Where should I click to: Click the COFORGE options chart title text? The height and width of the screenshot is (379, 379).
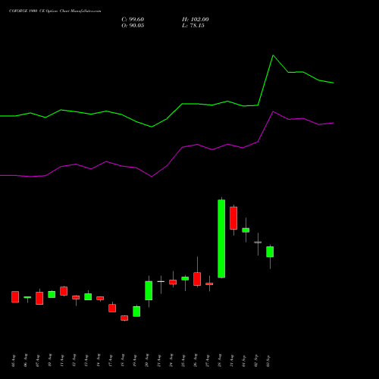55,11
